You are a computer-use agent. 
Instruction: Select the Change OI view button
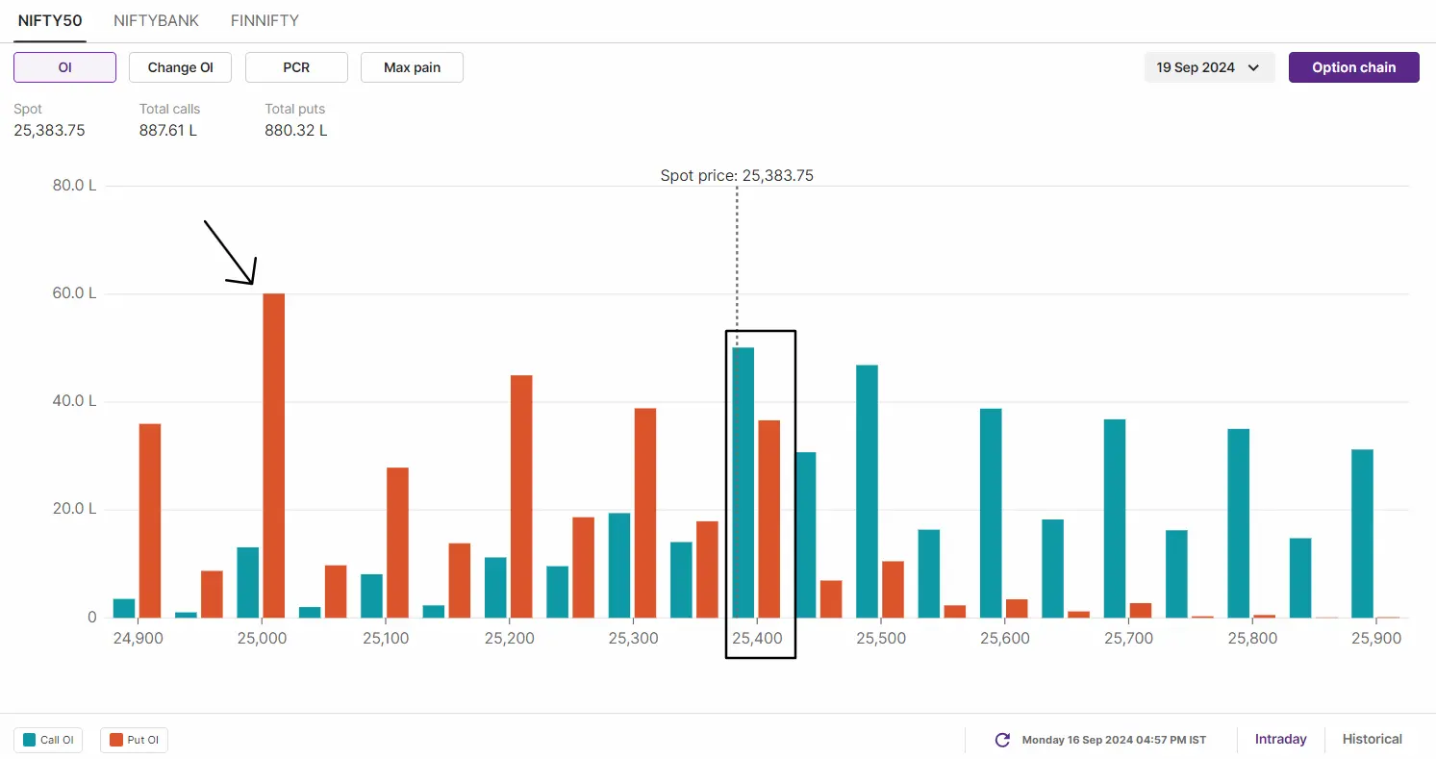pyautogui.click(x=181, y=67)
